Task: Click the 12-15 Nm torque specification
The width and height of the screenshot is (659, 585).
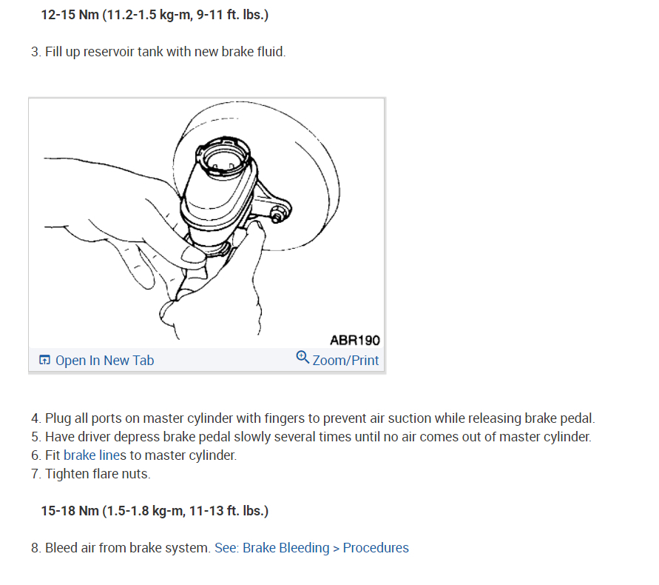Action: [x=155, y=15]
